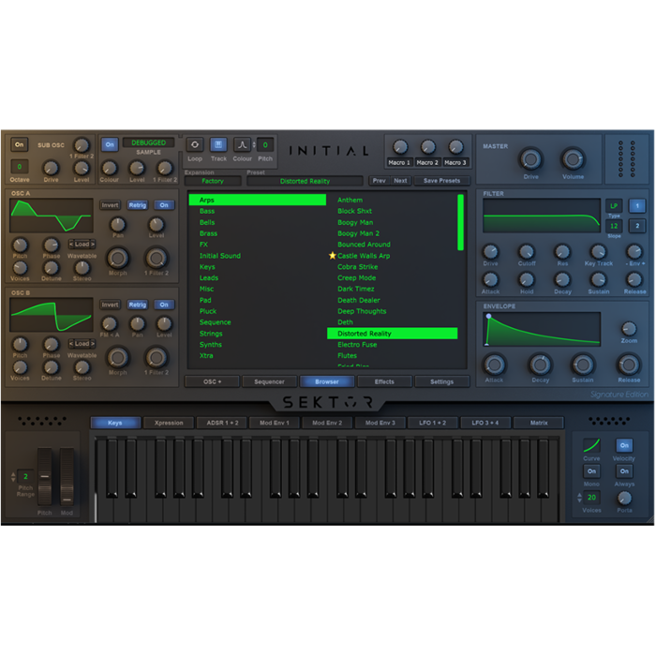Click the Macro 1 knob
This screenshot has height=656, width=656.
pyautogui.click(x=400, y=147)
